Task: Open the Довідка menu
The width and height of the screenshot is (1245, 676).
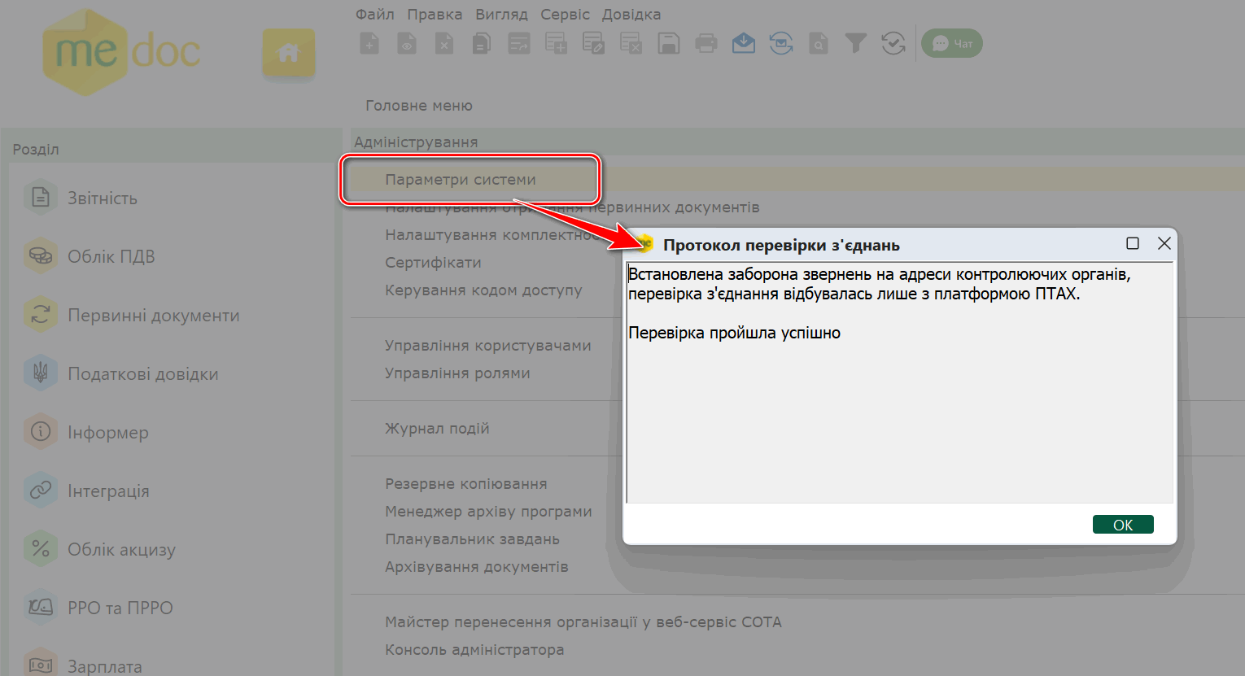Action: tap(631, 14)
